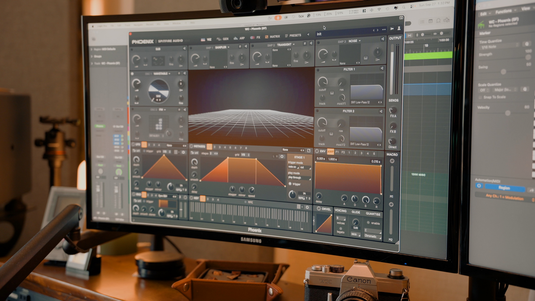
Task: Click the macro M1 link icon
Action: (391, 161)
